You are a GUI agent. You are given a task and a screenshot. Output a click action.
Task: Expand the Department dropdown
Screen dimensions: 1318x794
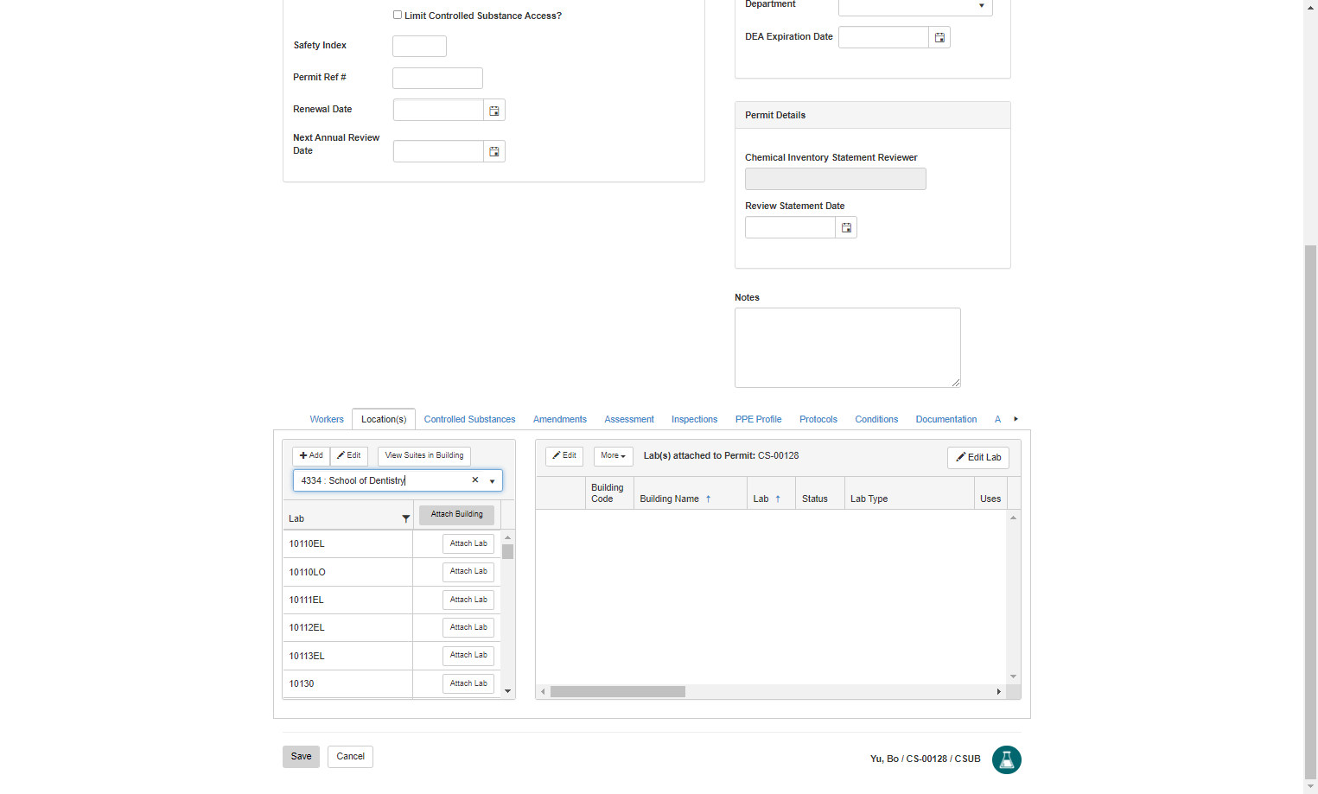pos(981,6)
